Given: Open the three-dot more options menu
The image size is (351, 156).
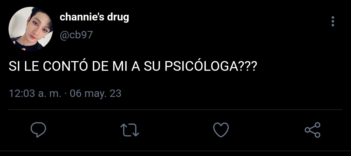Looking at the screenshot, I should pyautogui.click(x=333, y=21).
